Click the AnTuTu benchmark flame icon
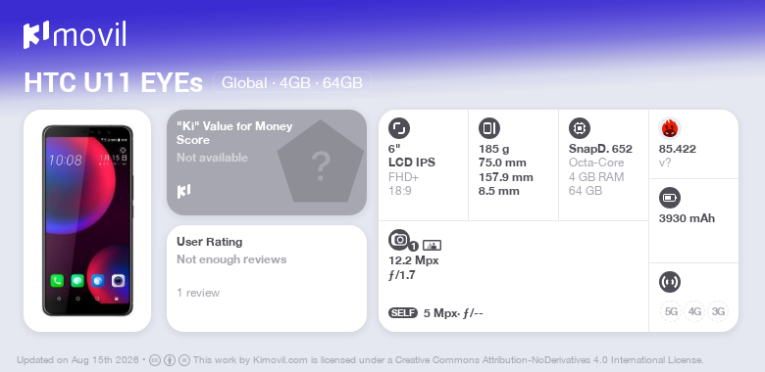 670,128
